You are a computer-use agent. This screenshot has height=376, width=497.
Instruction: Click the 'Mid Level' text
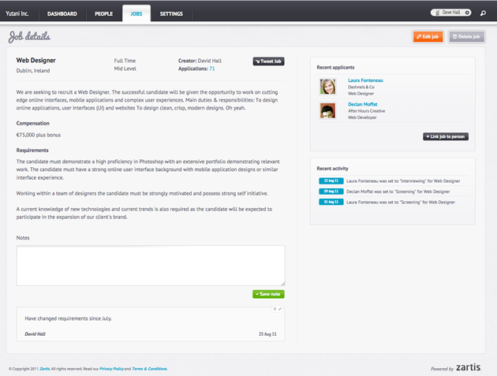[125, 69]
